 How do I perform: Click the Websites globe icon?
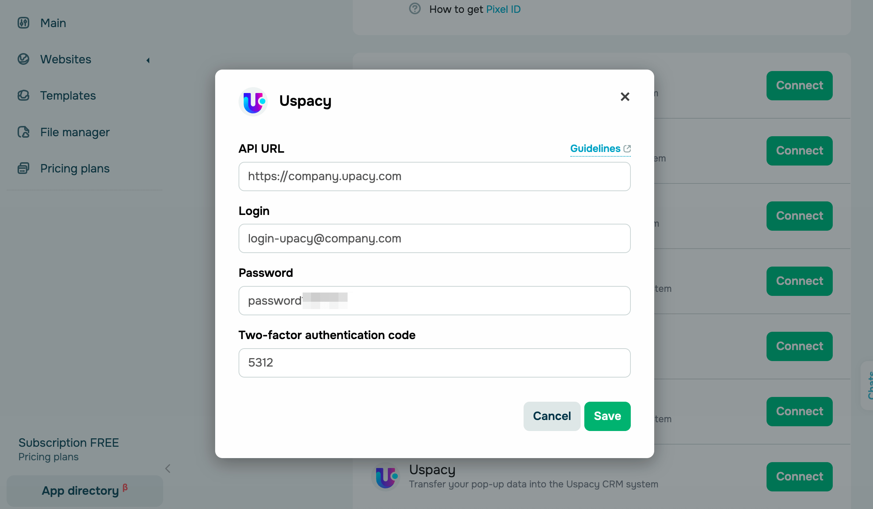pyautogui.click(x=23, y=59)
